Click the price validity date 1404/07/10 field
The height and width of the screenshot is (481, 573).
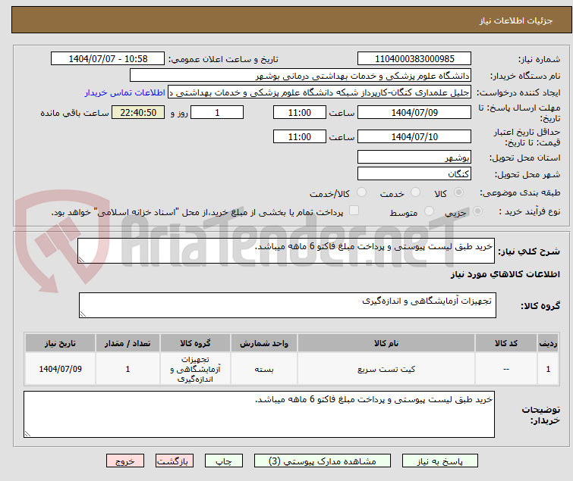click(x=414, y=136)
